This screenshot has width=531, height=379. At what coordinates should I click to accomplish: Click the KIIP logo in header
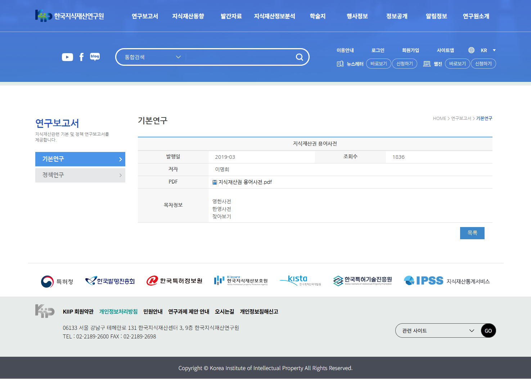point(69,16)
